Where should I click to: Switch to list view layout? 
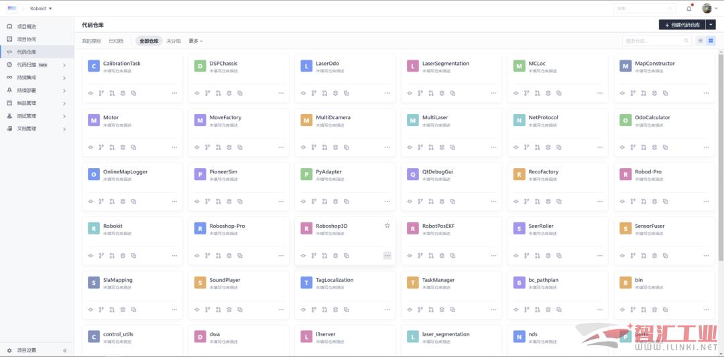pos(700,41)
